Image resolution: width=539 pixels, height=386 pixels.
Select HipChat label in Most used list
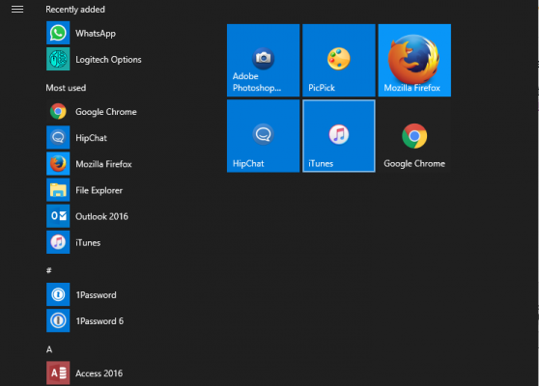point(91,138)
